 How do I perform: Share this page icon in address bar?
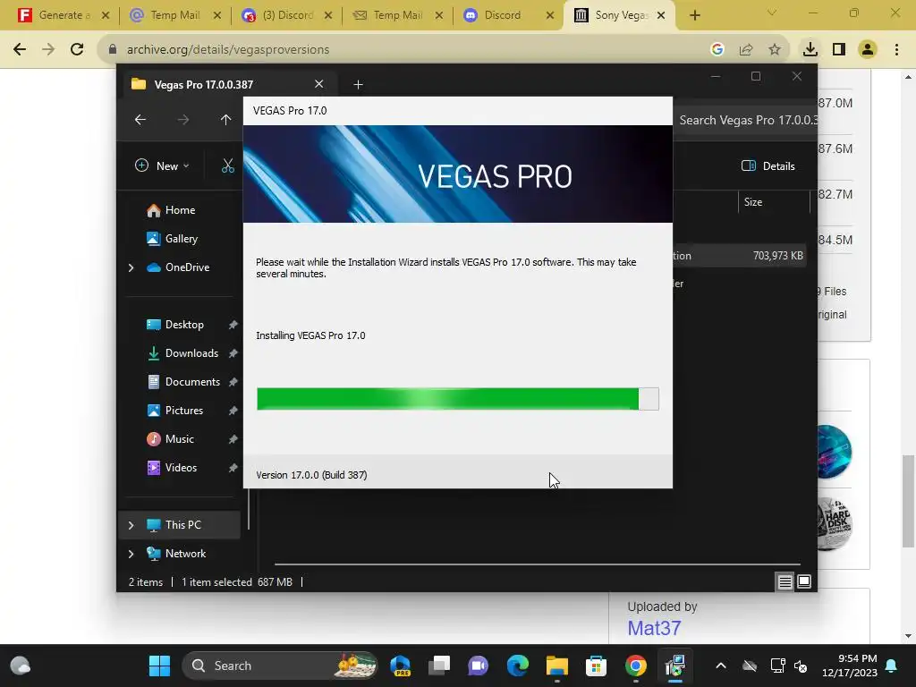pos(746,50)
